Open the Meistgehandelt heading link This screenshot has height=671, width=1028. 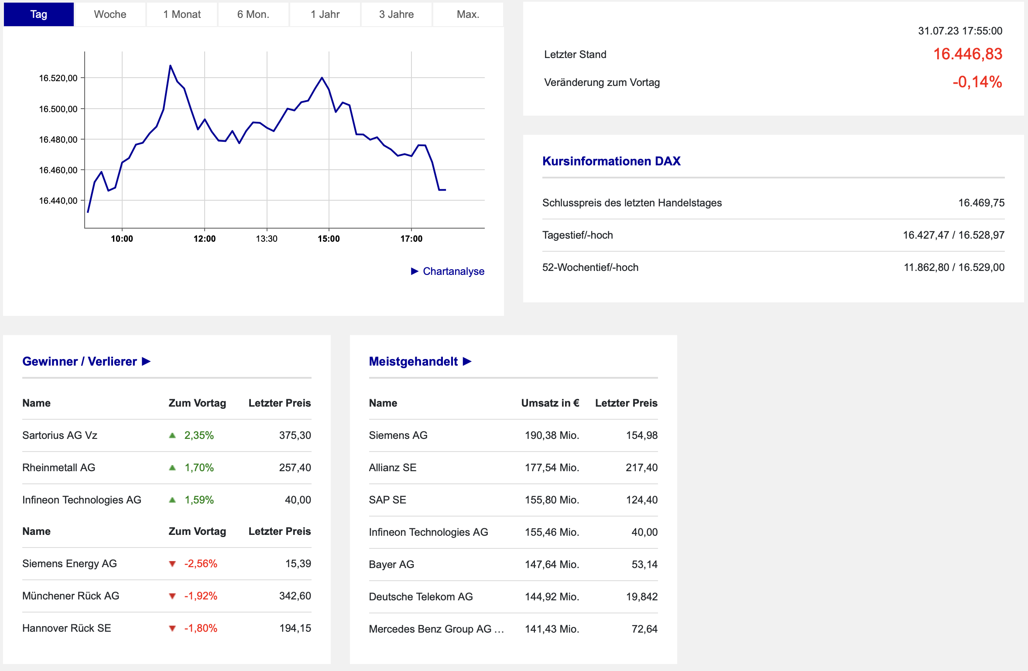tap(413, 361)
